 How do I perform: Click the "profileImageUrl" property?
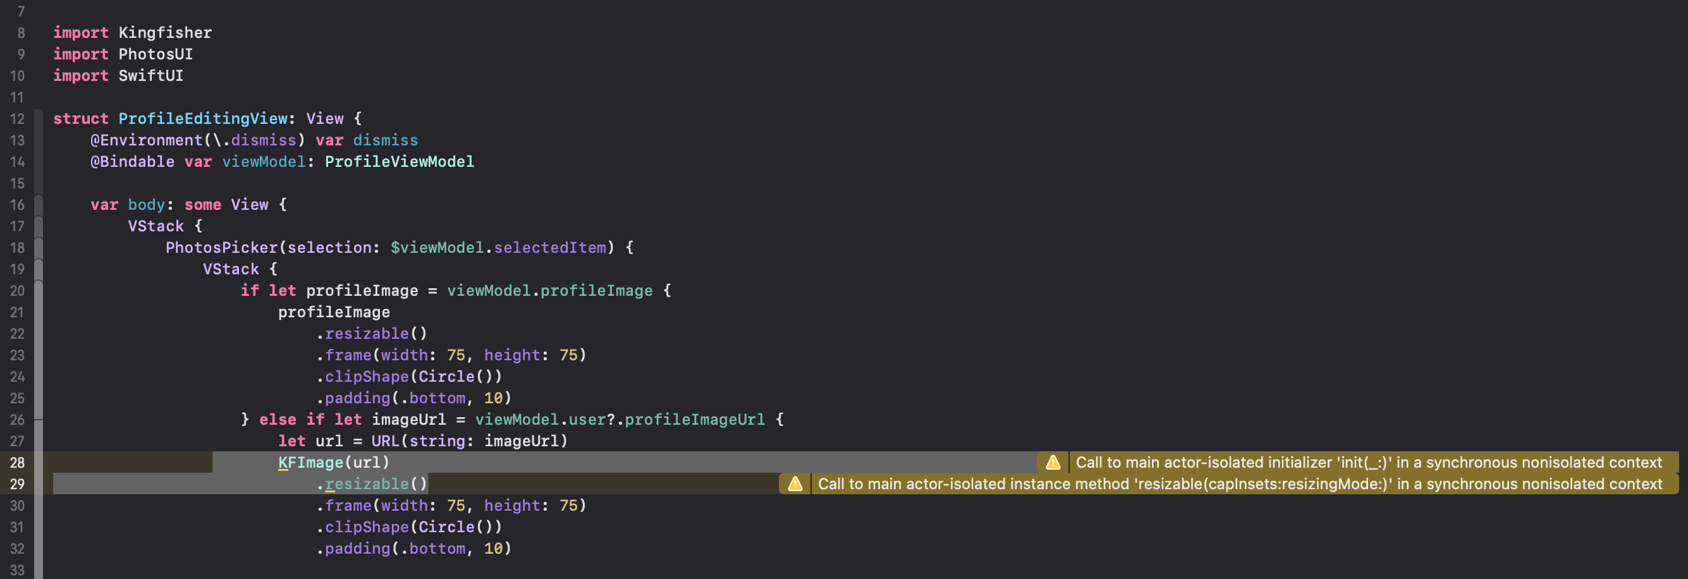[x=695, y=420]
